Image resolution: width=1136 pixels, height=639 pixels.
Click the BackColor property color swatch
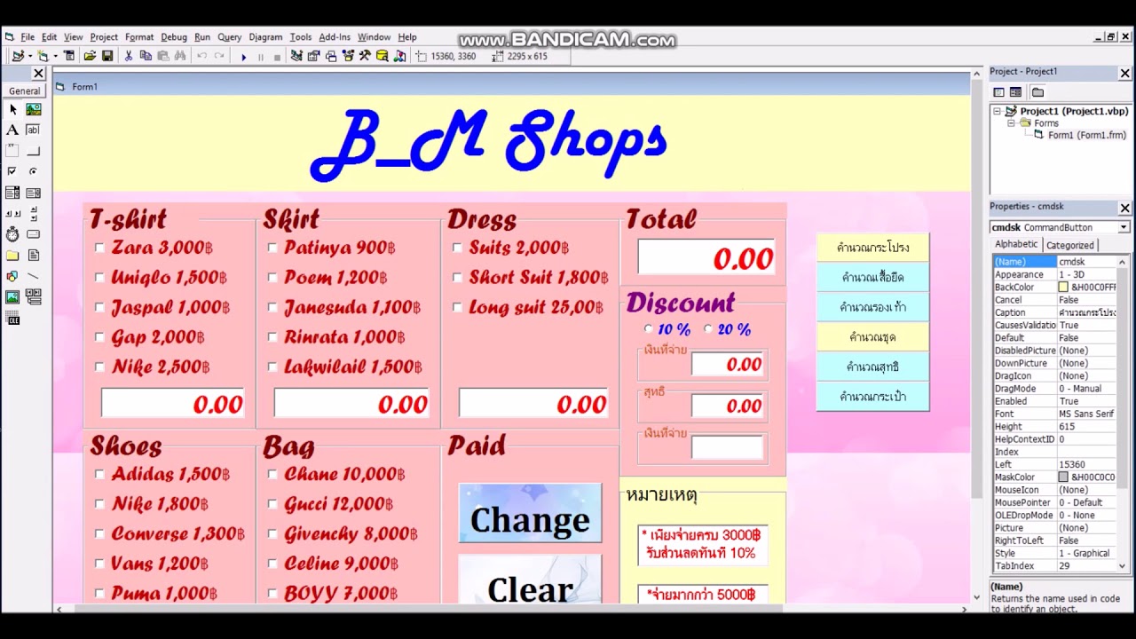1063,288
